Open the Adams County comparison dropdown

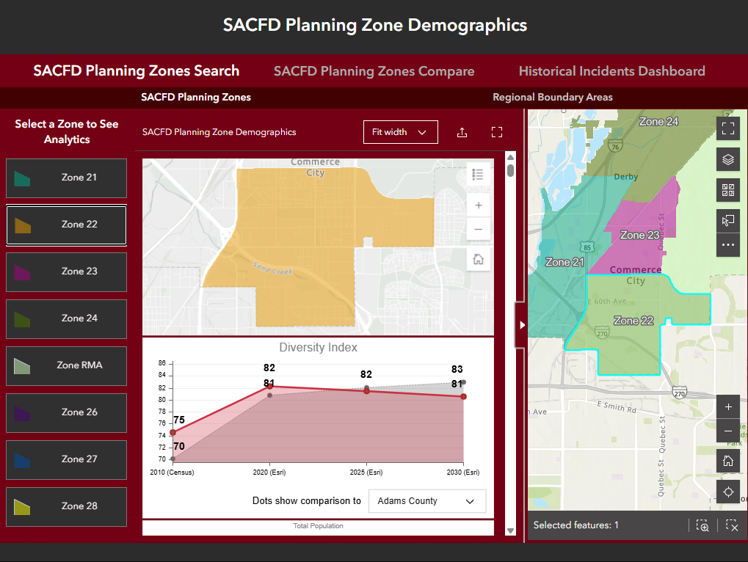[426, 501]
